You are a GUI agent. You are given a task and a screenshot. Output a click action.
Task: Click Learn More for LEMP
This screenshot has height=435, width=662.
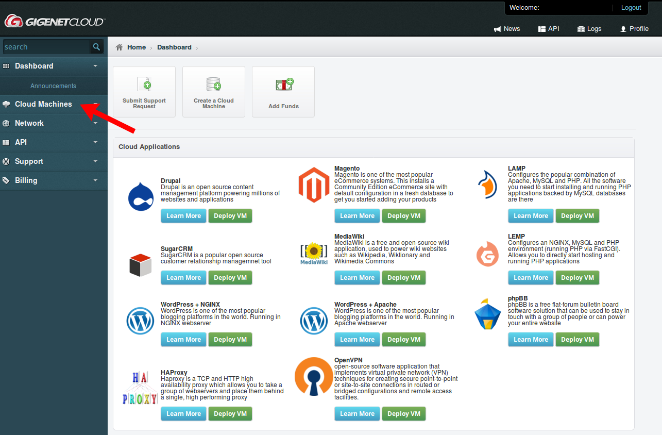pos(531,278)
